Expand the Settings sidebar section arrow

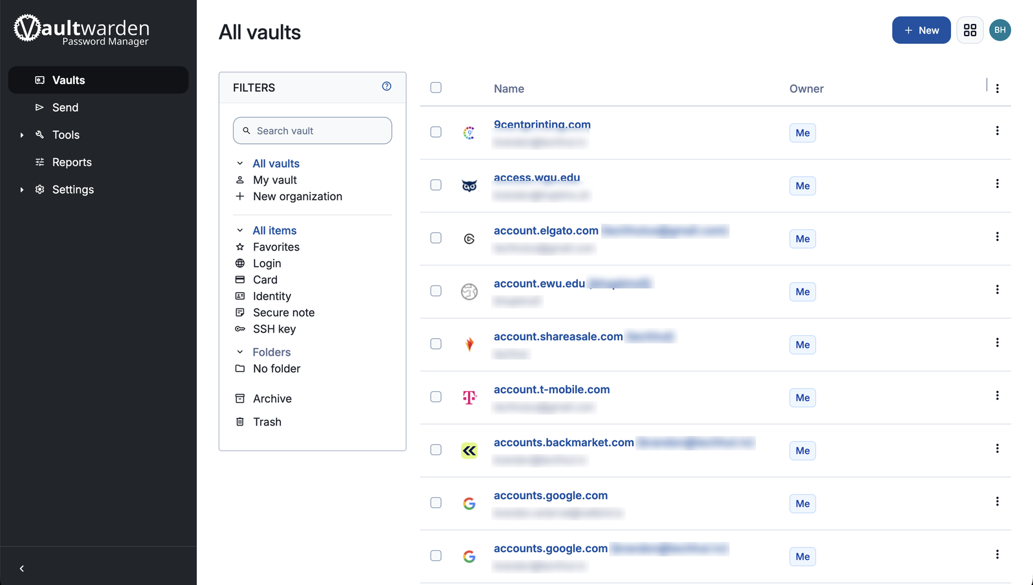pos(22,190)
